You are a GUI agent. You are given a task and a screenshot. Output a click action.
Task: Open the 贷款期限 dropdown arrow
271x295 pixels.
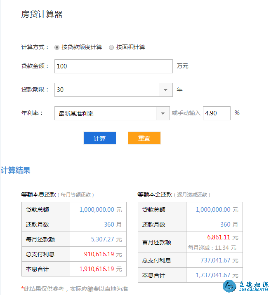tap(165, 90)
